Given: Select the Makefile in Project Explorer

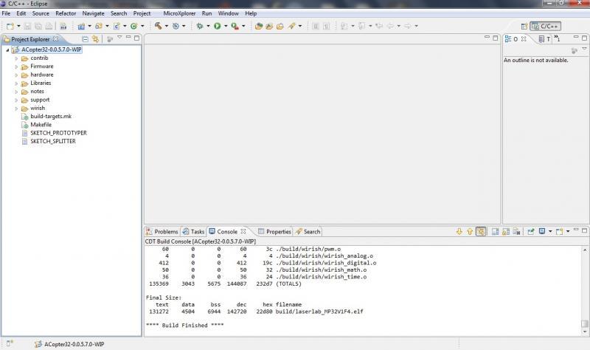Looking at the screenshot, I should tap(41, 125).
